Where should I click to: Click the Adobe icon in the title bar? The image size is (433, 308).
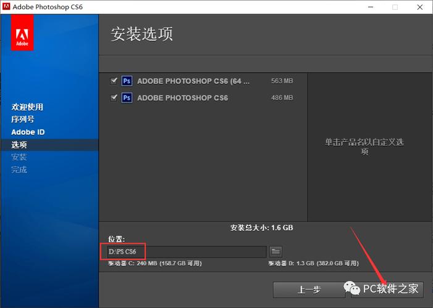6,7
